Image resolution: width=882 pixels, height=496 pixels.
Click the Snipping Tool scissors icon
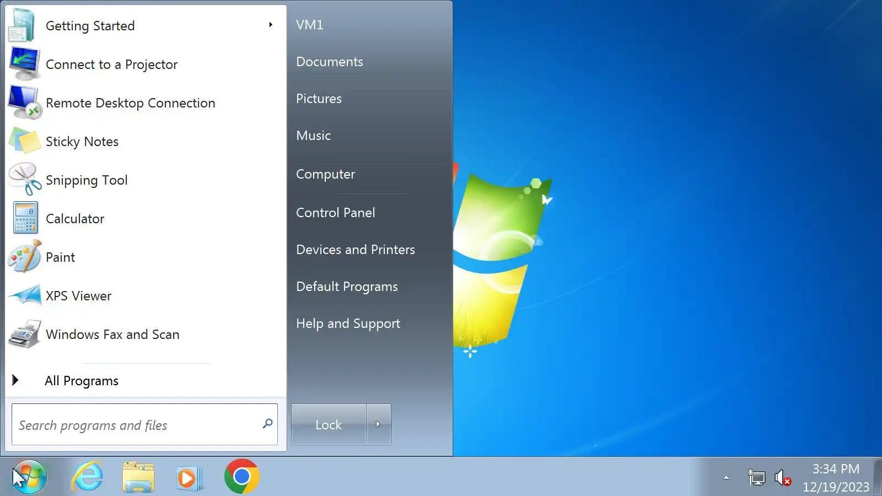tap(24, 180)
